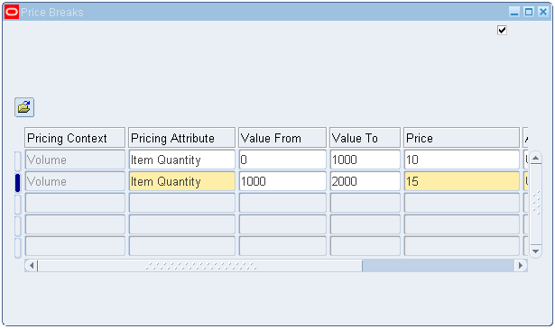Click the highlighted Item Quantity attribute field
555x329 pixels.
pyautogui.click(x=182, y=181)
